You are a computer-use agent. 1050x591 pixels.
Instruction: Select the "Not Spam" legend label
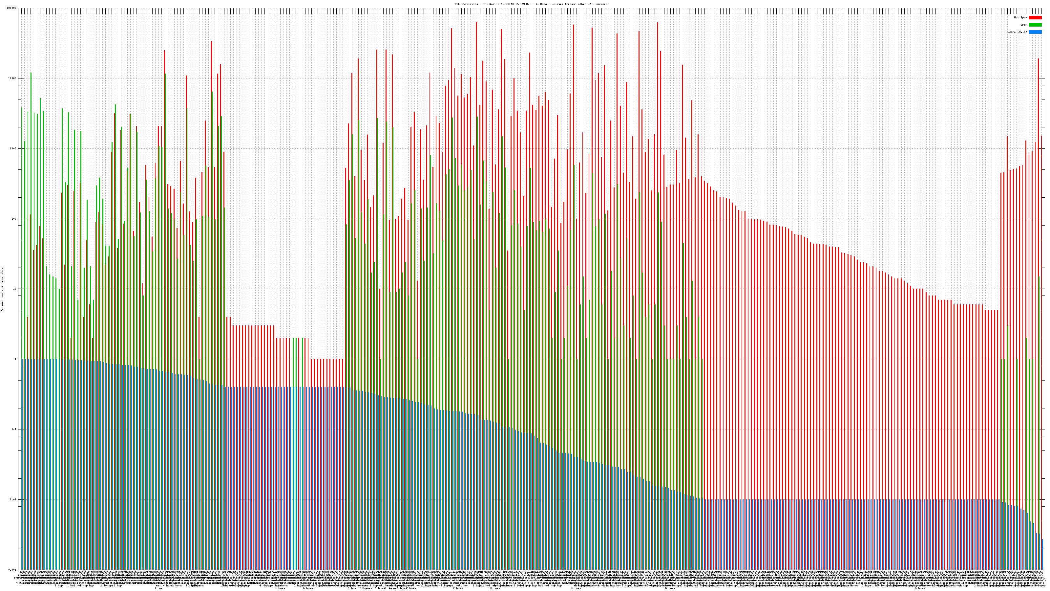point(1021,17)
